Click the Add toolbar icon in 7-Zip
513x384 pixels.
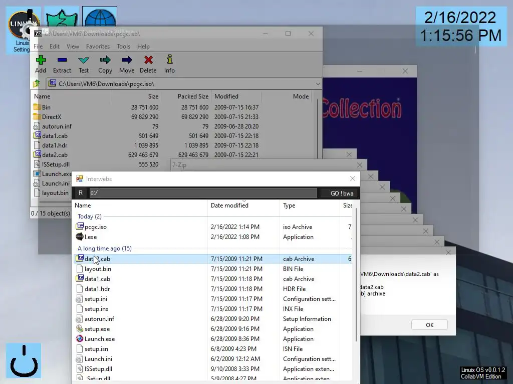(41, 60)
